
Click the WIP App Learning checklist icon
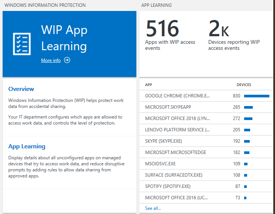click(22, 44)
